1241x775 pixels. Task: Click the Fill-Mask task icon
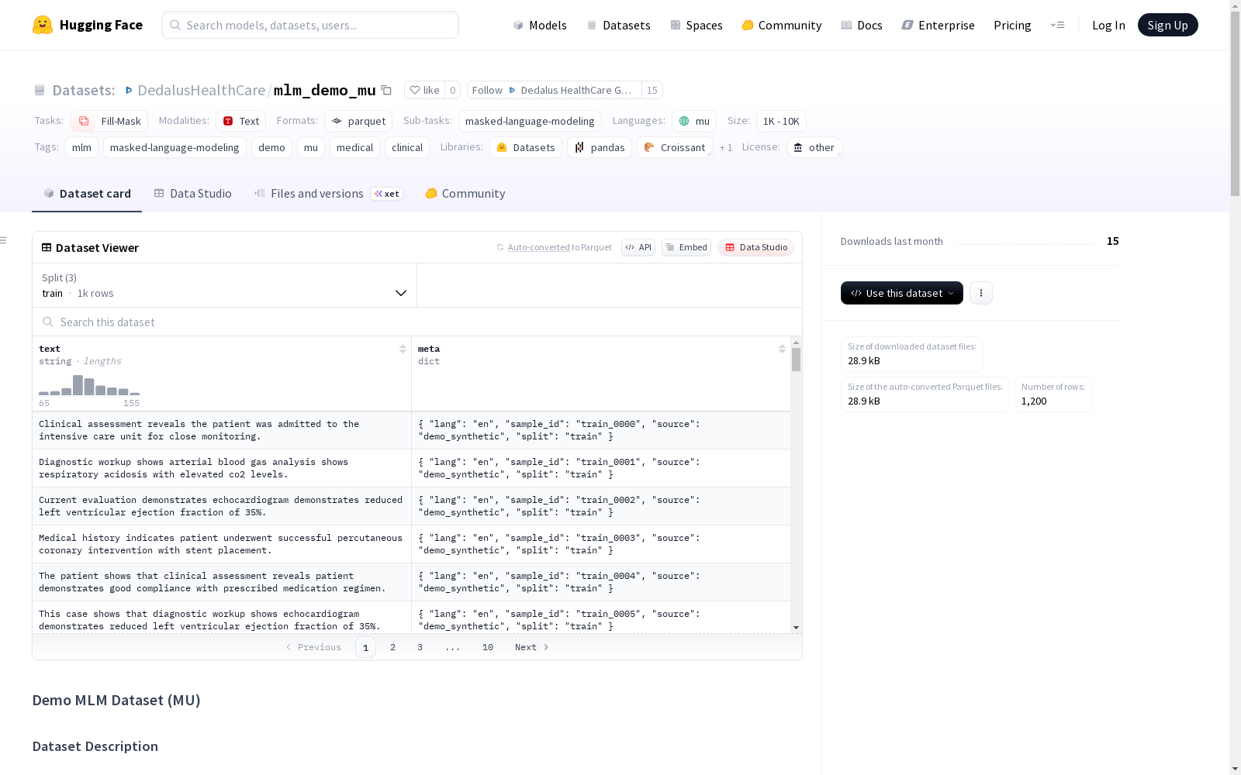coord(84,121)
